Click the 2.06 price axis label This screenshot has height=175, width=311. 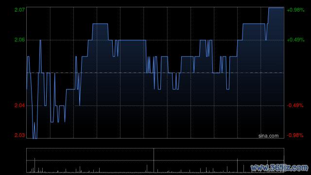pyautogui.click(x=19, y=40)
